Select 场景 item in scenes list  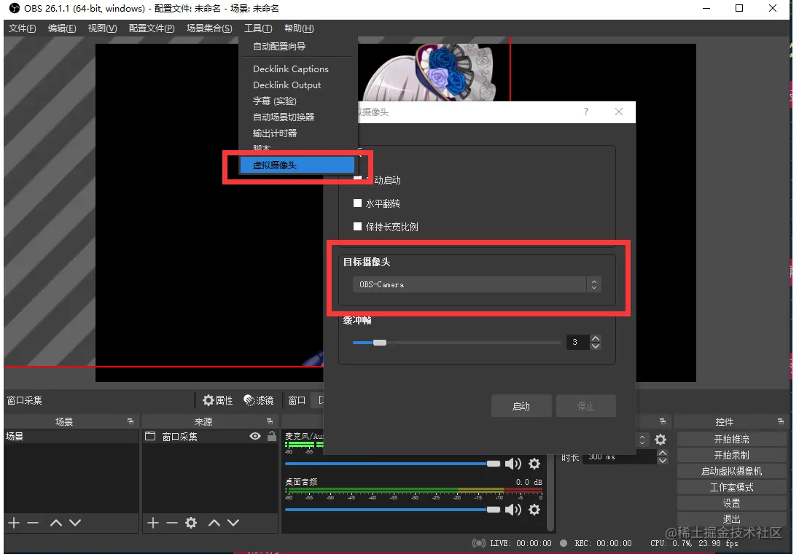click(x=71, y=437)
